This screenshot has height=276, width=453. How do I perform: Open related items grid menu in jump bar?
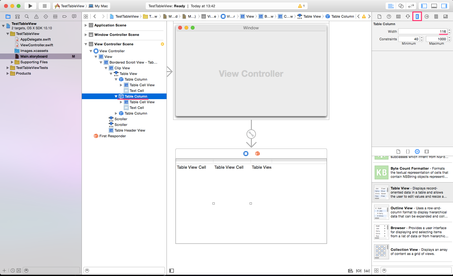click(86, 16)
